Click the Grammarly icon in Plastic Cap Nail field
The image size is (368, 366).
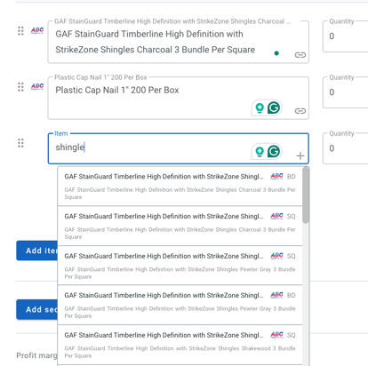(x=274, y=107)
